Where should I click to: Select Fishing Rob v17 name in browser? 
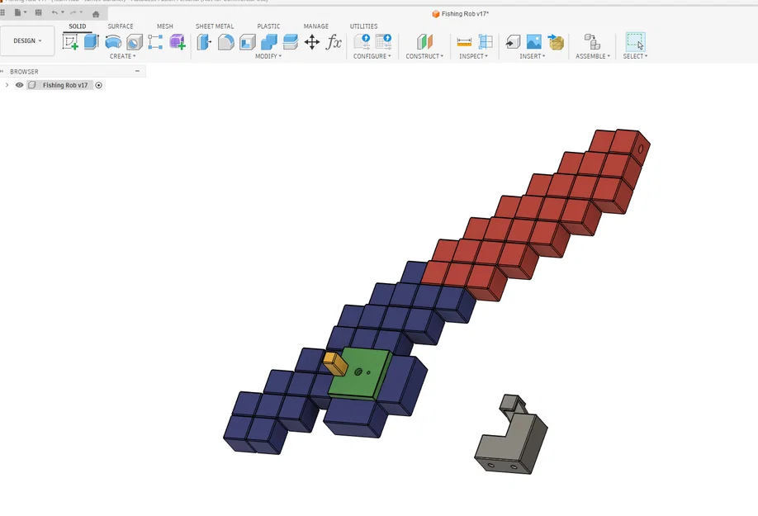tap(65, 85)
